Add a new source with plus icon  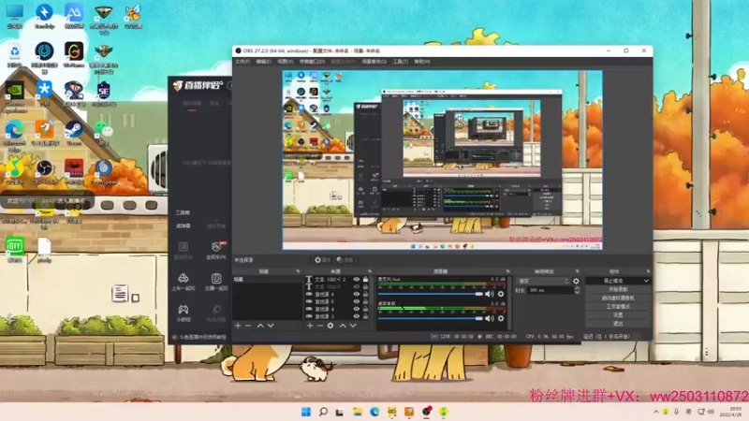click(x=310, y=326)
